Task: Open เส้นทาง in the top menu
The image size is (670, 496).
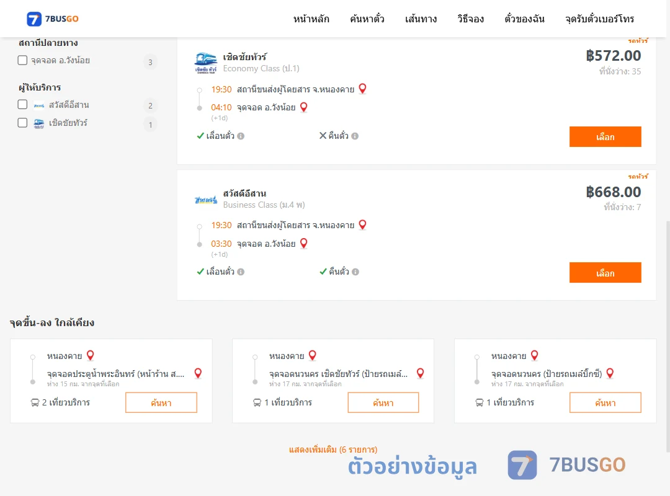Action: tap(421, 19)
